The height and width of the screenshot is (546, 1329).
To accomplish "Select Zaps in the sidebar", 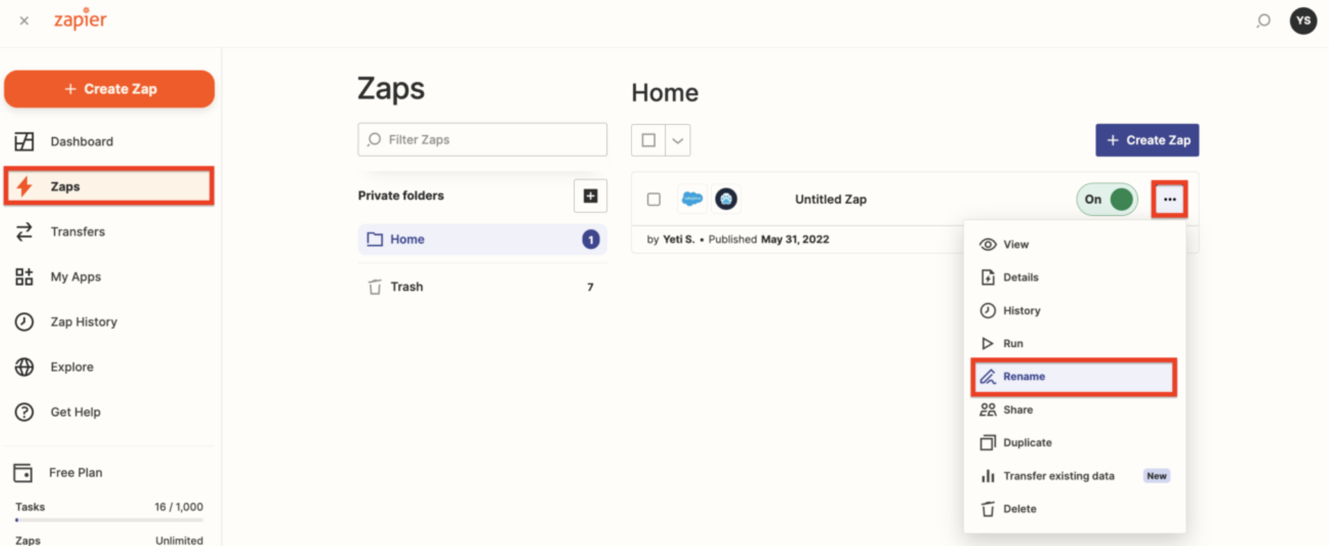I will pos(109,186).
